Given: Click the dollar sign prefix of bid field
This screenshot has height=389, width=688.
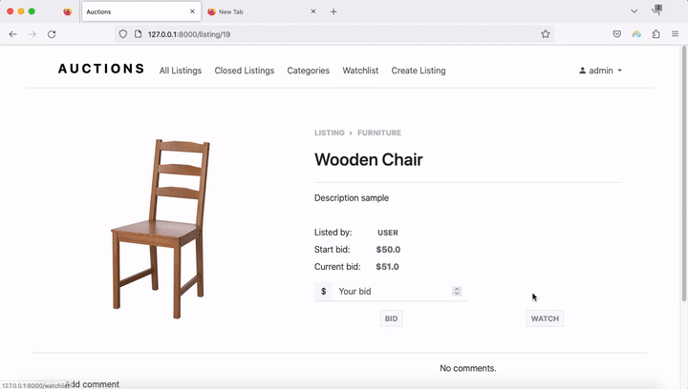Looking at the screenshot, I should point(323,292).
